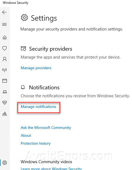Screen dimensions: 132x170
Task: Click the Security providers shield-window icon
Action: pos(23,49)
